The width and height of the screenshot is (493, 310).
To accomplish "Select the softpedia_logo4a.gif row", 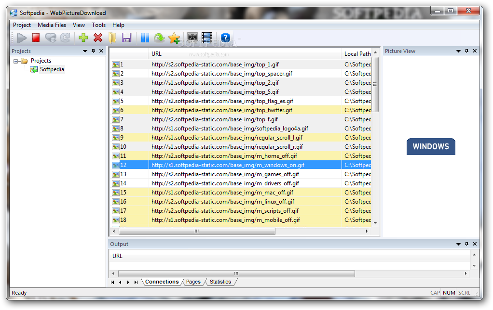I will pyautogui.click(x=241, y=129).
